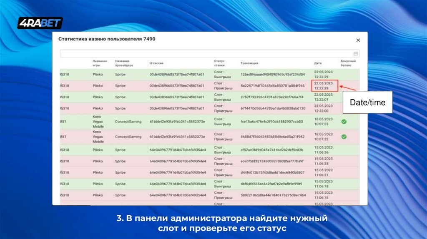Click 'Spribe' in the 11:06:36 row
This screenshot has height=239, width=427.
[x=120, y=150]
